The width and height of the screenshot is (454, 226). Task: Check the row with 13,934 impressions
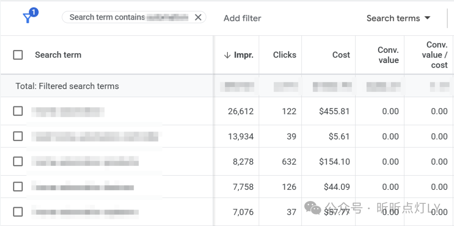(18, 136)
